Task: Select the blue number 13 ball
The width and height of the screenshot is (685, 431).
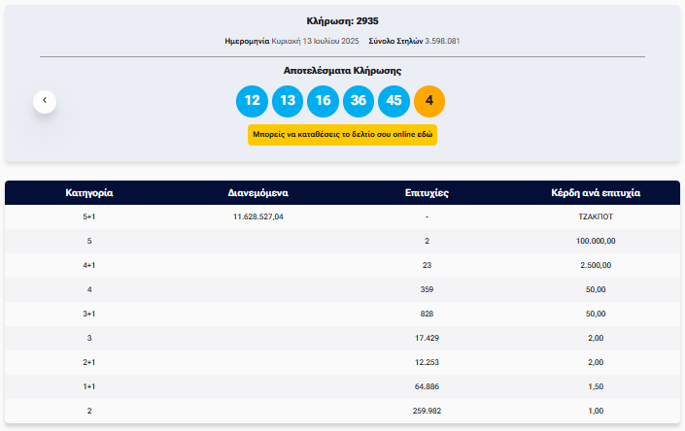Action: [x=287, y=101]
